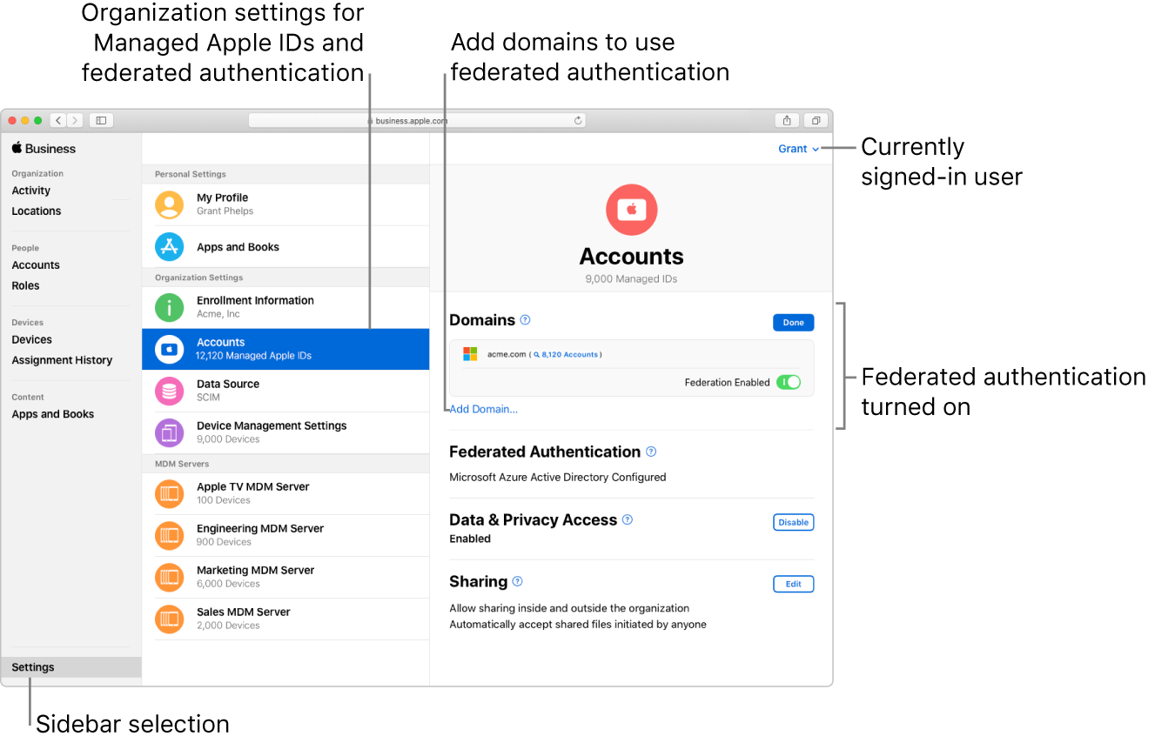Click the purple Device Management Settings icon
Image resolution: width=1155 pixels, height=743 pixels.
(x=169, y=432)
